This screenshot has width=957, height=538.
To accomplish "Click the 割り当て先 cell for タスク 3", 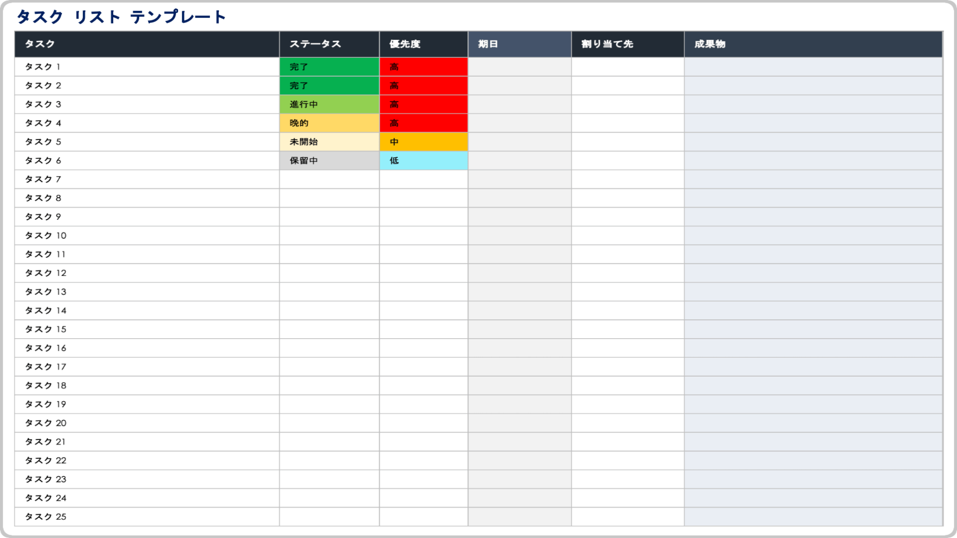I will pos(628,104).
